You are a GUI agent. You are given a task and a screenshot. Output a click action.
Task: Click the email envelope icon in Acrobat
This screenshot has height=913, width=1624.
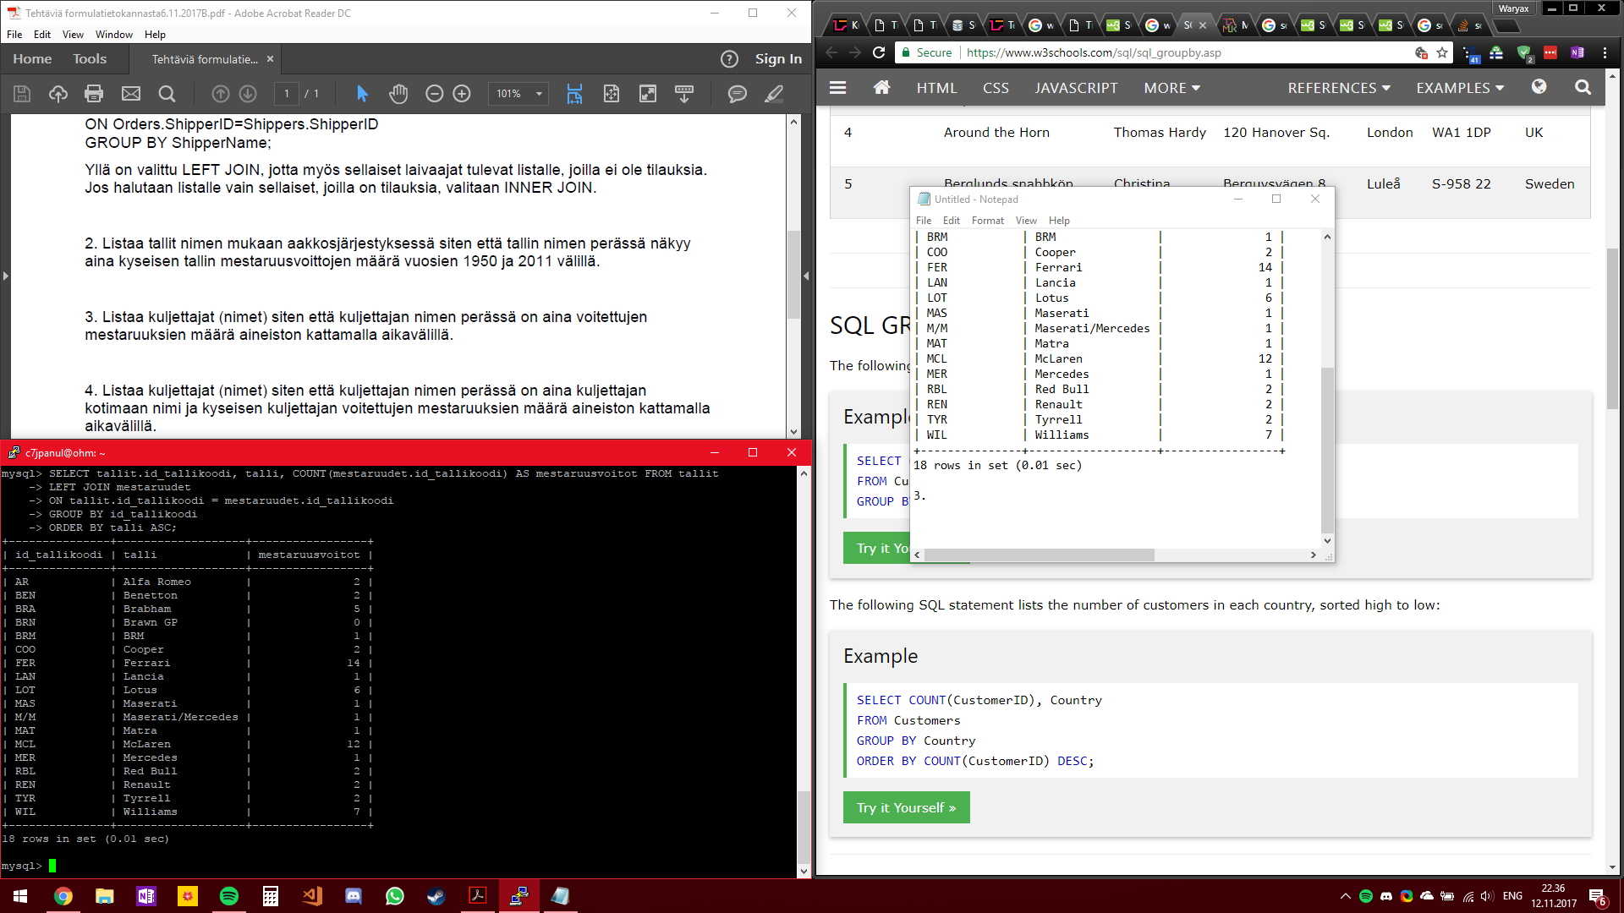(x=131, y=94)
